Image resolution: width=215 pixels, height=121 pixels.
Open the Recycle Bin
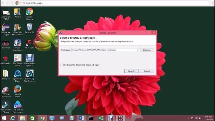click(30, 29)
